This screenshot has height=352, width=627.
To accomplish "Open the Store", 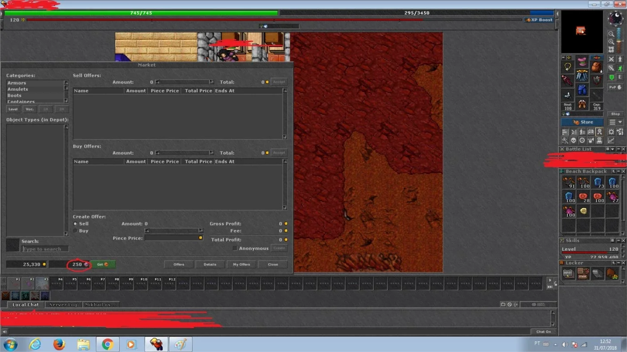I will pyautogui.click(x=582, y=122).
